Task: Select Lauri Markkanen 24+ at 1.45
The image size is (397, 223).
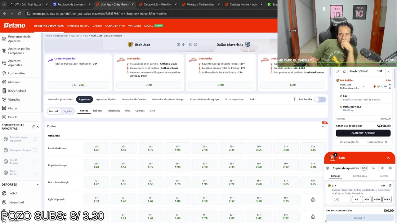Action: [96, 148]
